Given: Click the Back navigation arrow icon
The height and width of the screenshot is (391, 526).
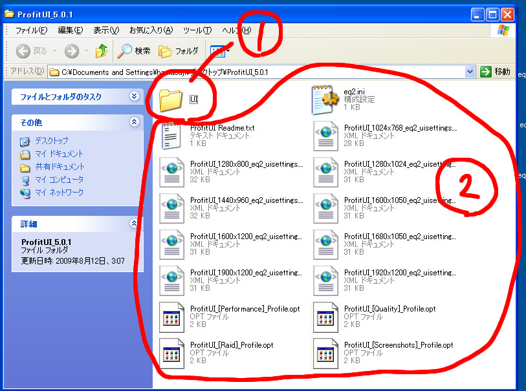Looking at the screenshot, I should tap(23, 51).
